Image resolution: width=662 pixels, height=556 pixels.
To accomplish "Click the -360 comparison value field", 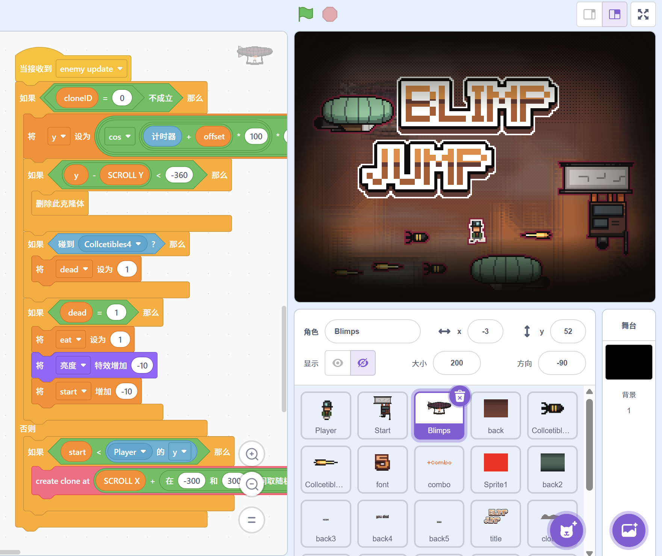I will point(179,175).
